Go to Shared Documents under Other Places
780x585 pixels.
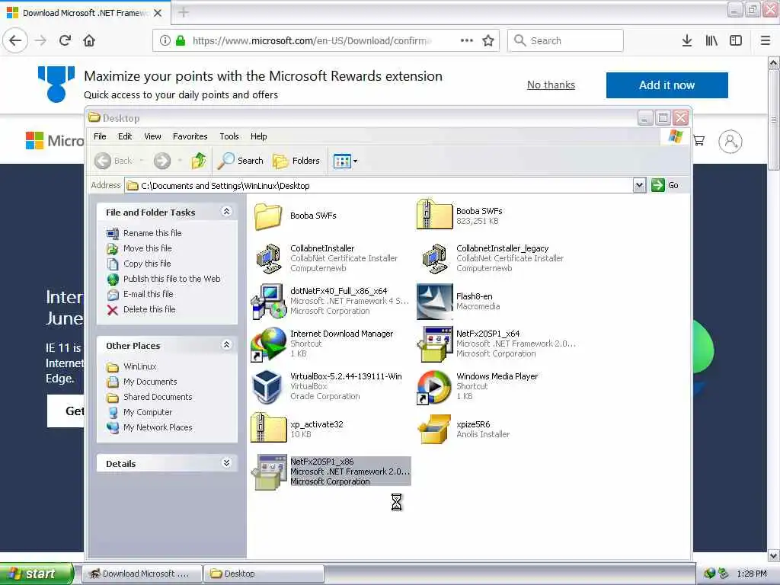click(x=158, y=397)
